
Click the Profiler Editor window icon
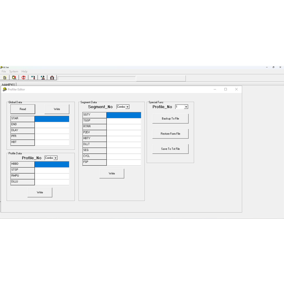(x=4, y=89)
